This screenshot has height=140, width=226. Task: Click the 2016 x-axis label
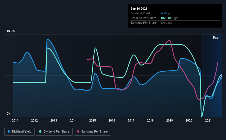coord(112,120)
